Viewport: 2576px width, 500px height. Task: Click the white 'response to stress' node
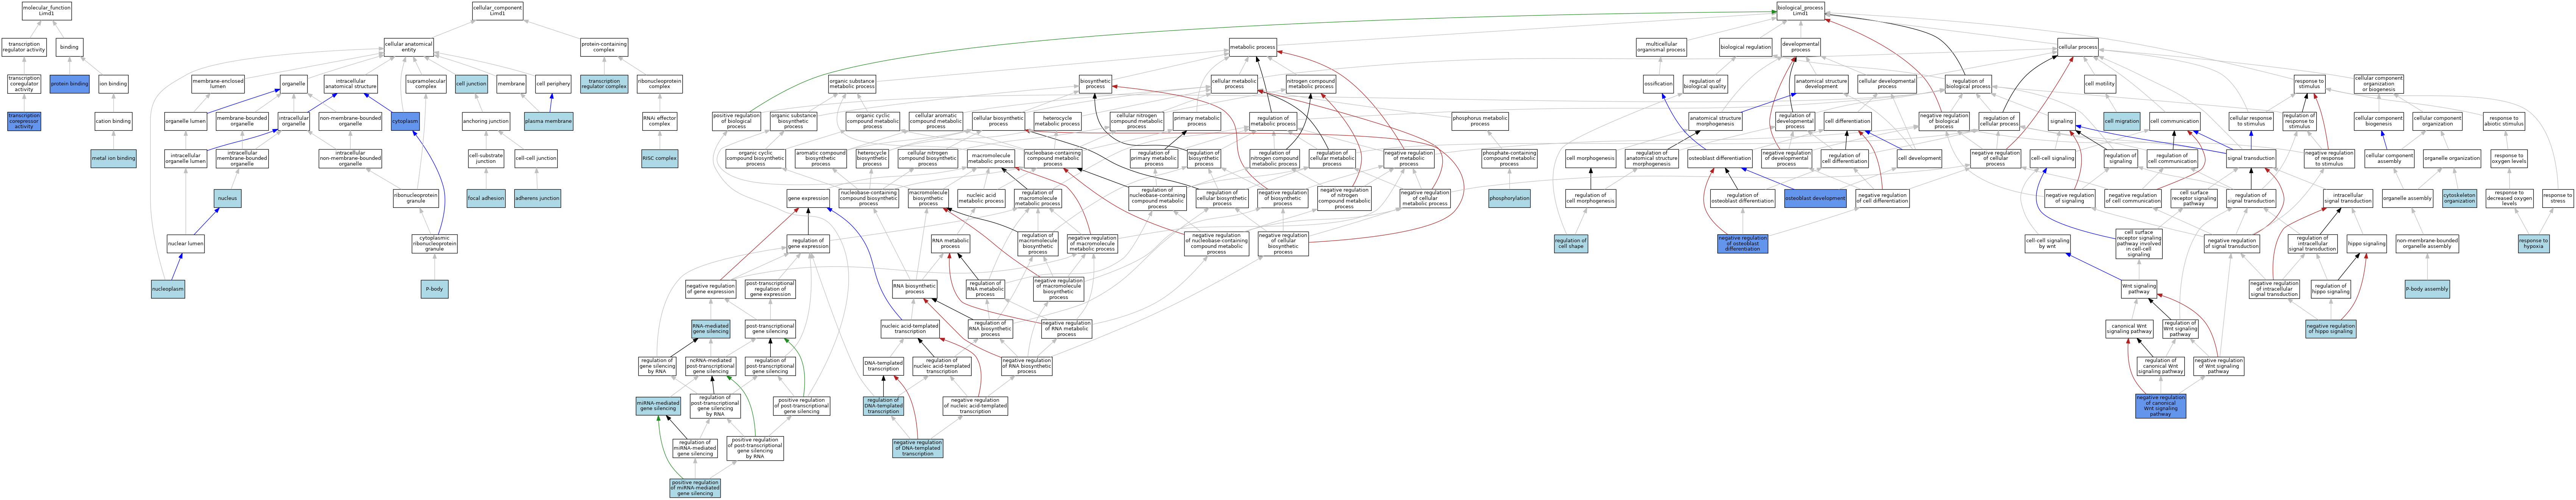point(2557,199)
